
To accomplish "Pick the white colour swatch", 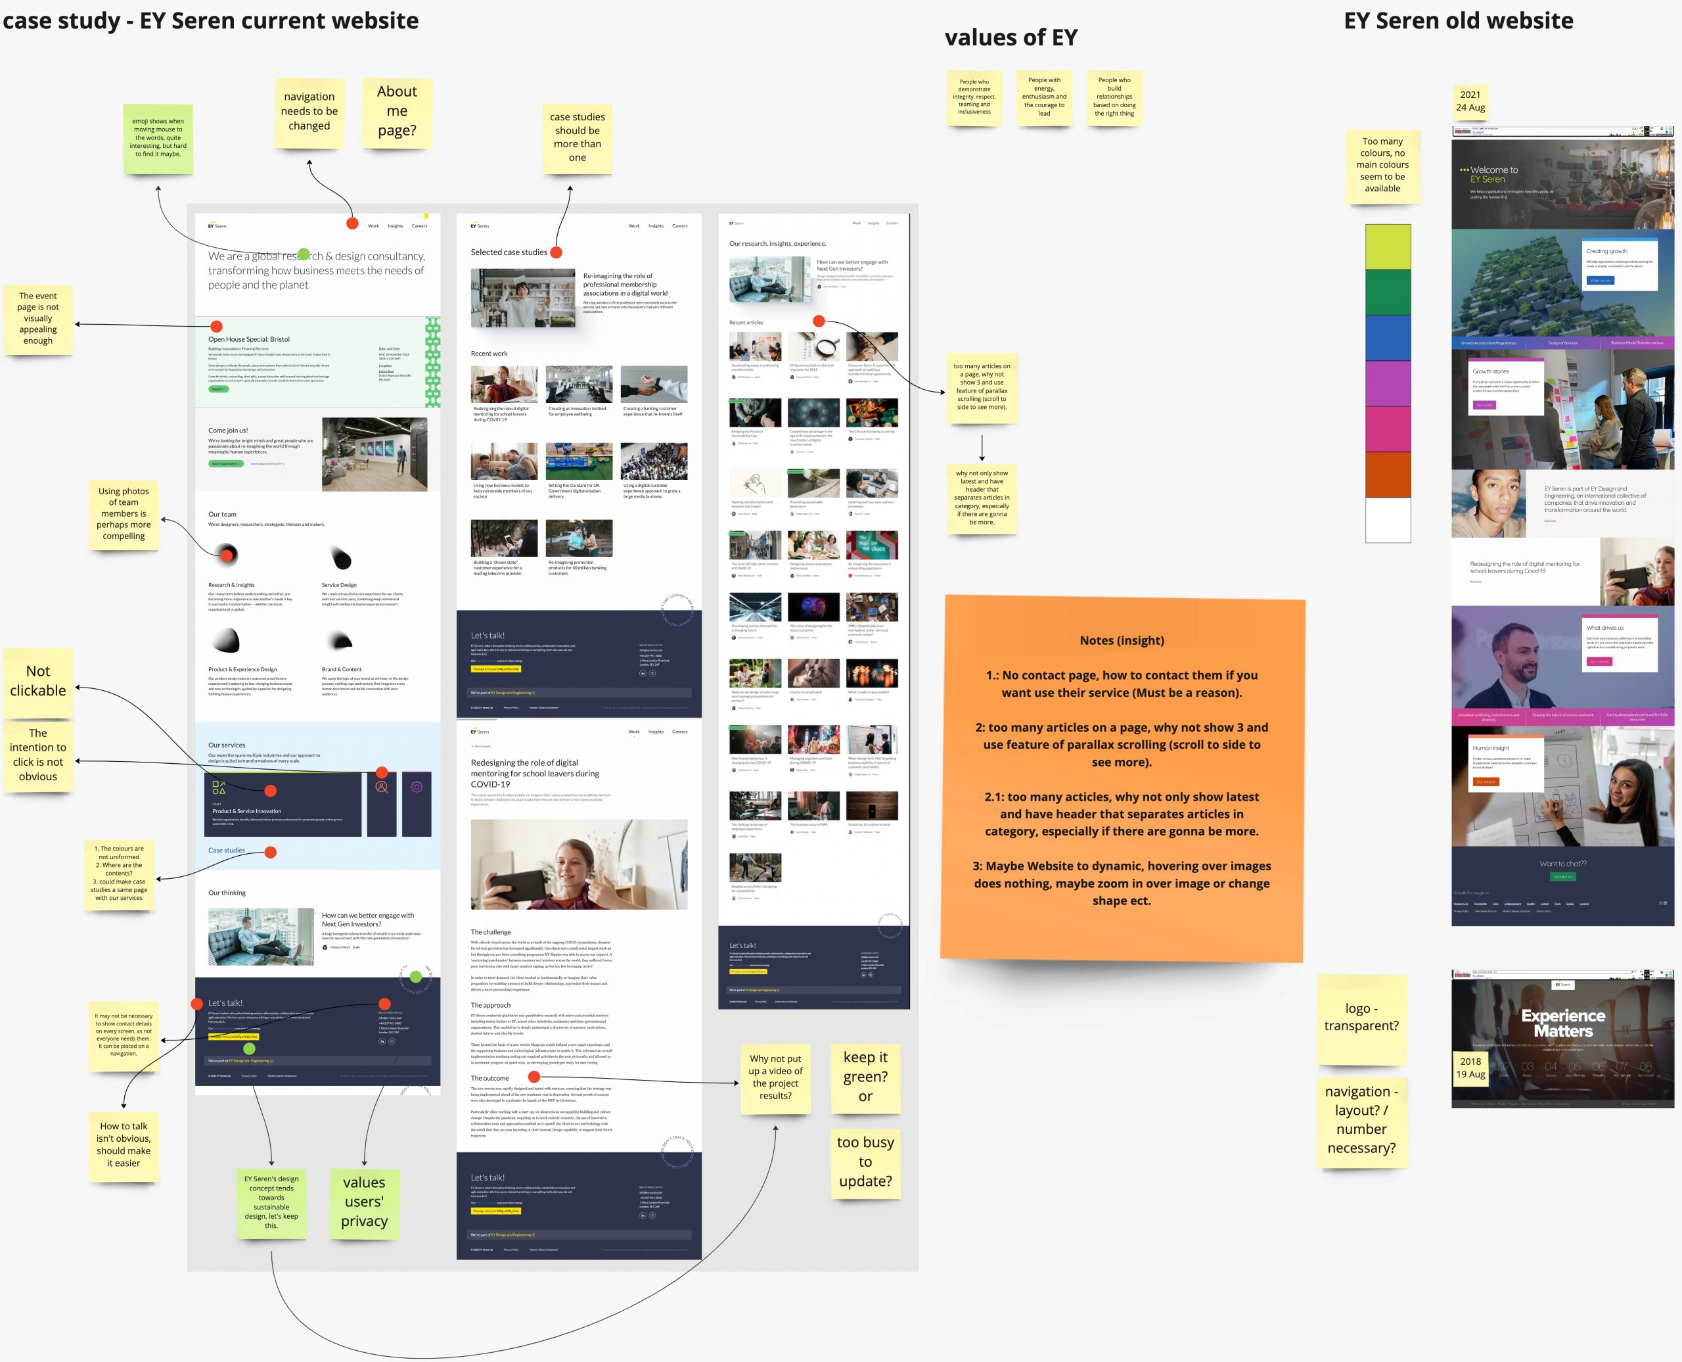I will pos(1388,520).
